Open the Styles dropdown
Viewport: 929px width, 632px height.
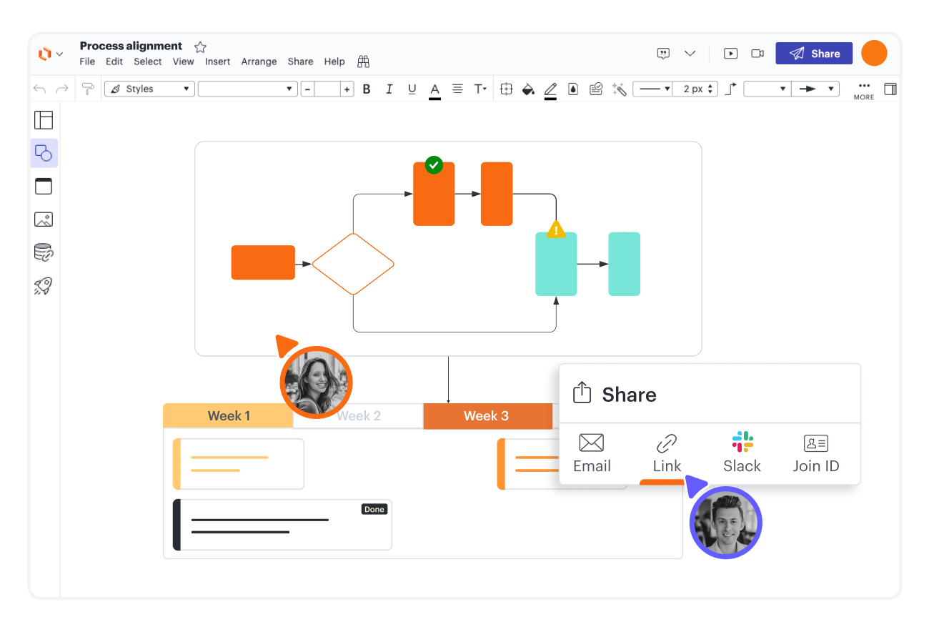(x=149, y=89)
